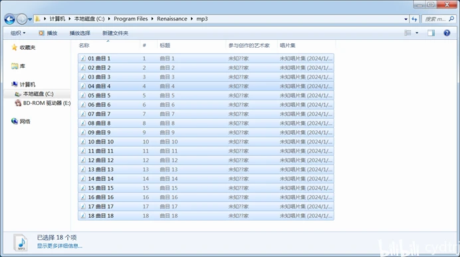Select the file name 16 曲目 16
Screen dimensions: 460x257
[100, 197]
